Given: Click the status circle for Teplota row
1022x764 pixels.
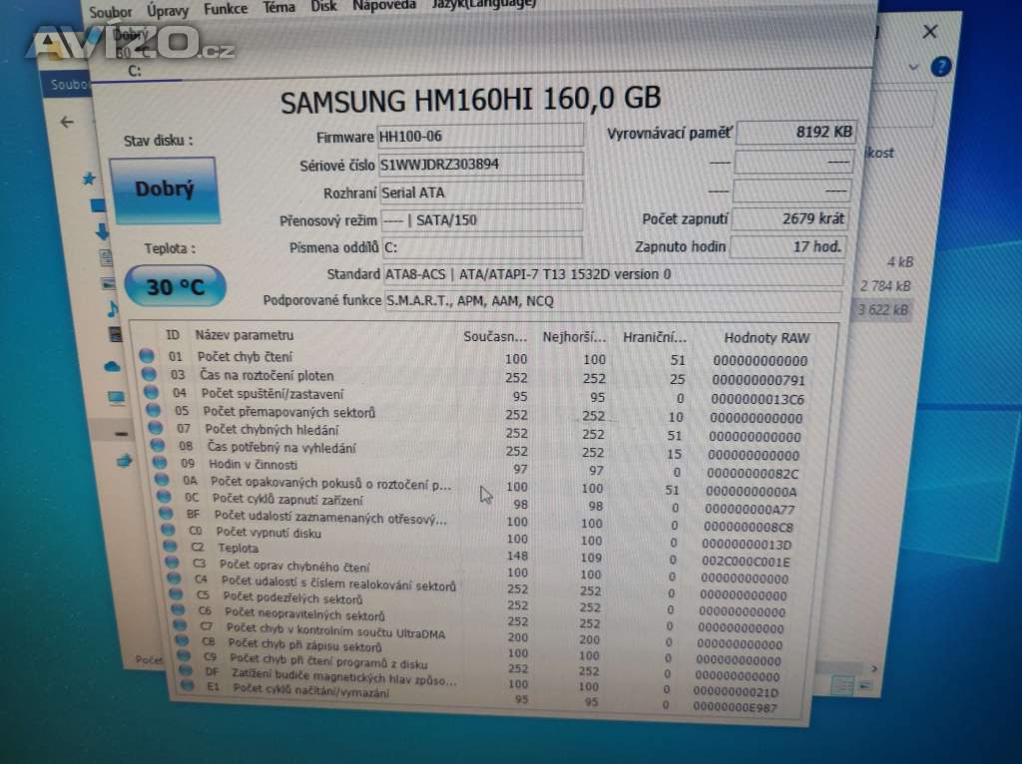Looking at the screenshot, I should pos(170,546).
